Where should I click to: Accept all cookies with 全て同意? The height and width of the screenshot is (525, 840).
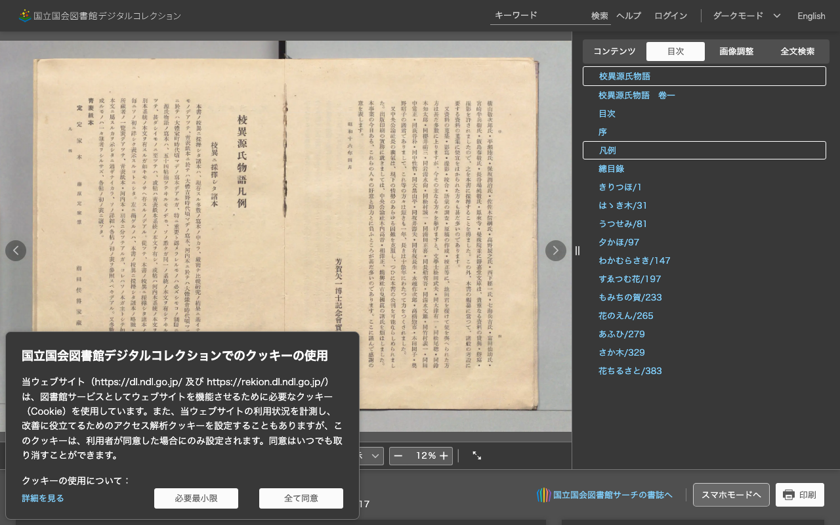[x=301, y=498]
